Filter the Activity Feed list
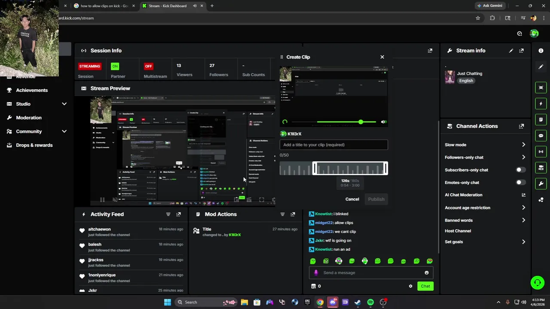 click(168, 214)
